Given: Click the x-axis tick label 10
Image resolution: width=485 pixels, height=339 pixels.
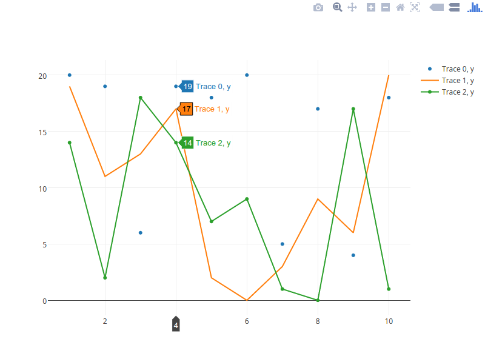Looking at the screenshot, I should coord(389,321).
